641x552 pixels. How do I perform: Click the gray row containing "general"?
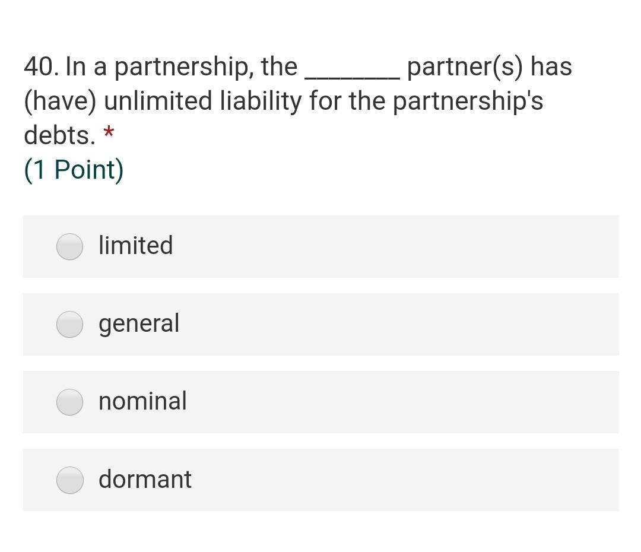pyautogui.click(x=320, y=324)
